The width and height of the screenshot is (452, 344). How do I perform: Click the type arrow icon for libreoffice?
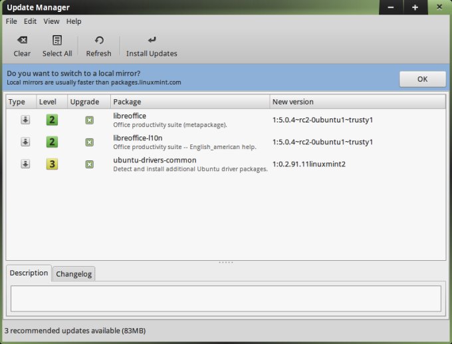[x=25, y=120]
